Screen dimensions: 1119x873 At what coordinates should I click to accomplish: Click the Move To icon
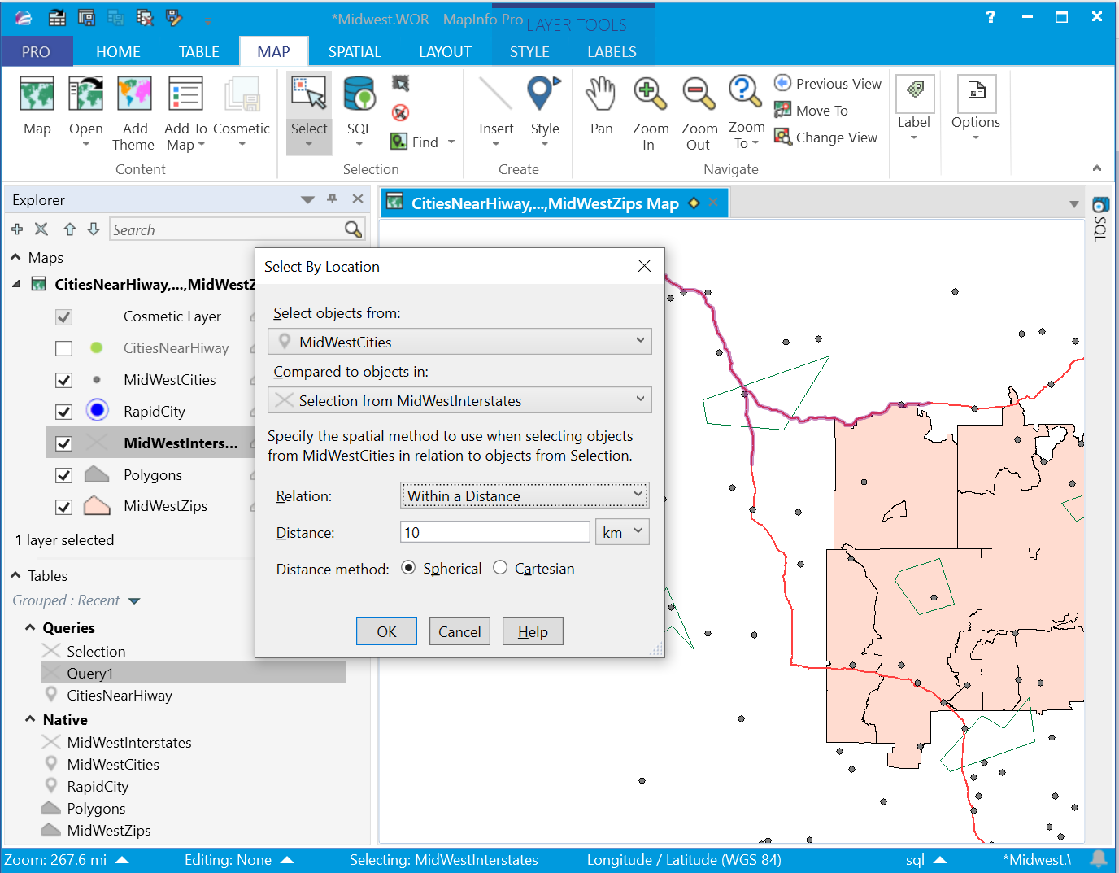(x=782, y=110)
